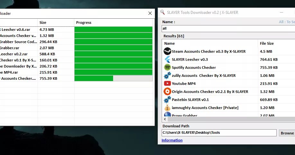Viewport: 295px width, 155px height.
Task: Click the left arrow of the results horizontal scrollbar
Action: pos(165,119)
